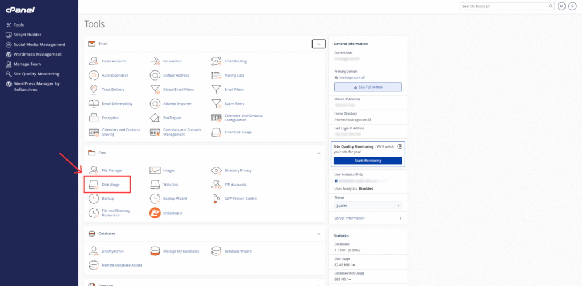The height and width of the screenshot is (286, 582).
Task: Click the search magnifier icon
Action: coord(551,6)
